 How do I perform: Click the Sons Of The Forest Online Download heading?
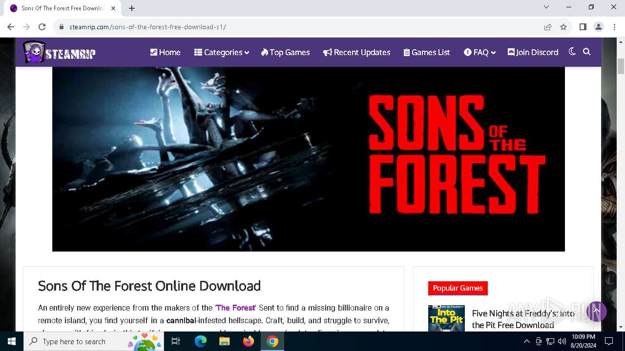coord(149,286)
